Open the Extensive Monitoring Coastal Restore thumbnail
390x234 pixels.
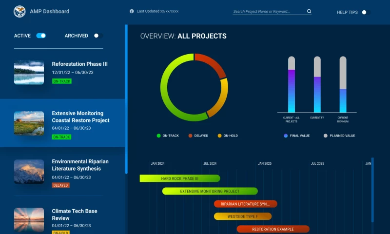pyautogui.click(x=29, y=123)
